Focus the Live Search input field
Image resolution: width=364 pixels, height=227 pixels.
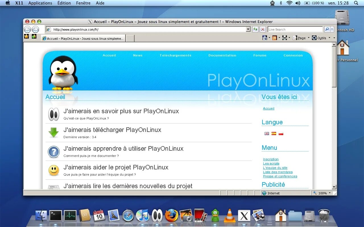[x=295, y=29]
